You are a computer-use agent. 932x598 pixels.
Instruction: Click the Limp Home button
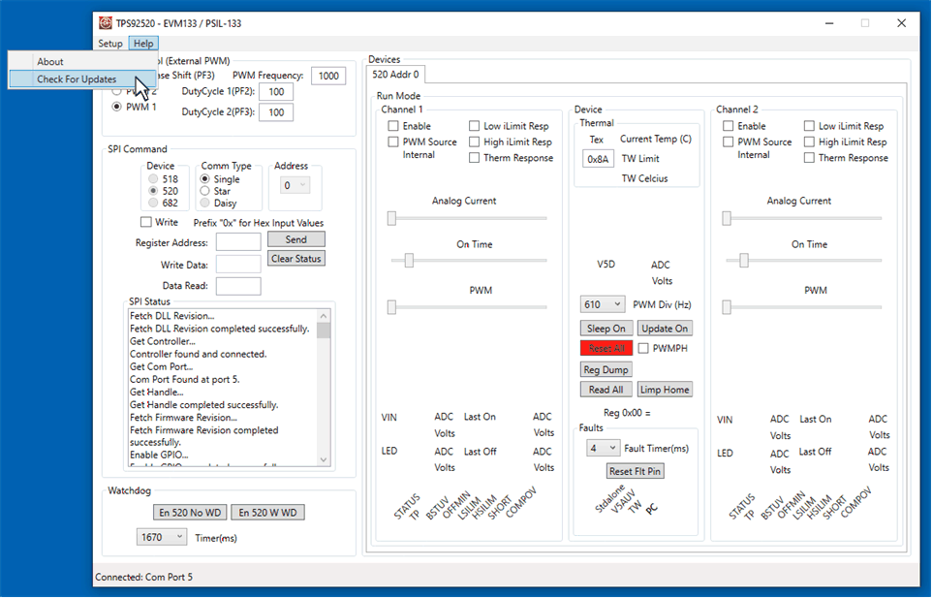click(x=665, y=390)
